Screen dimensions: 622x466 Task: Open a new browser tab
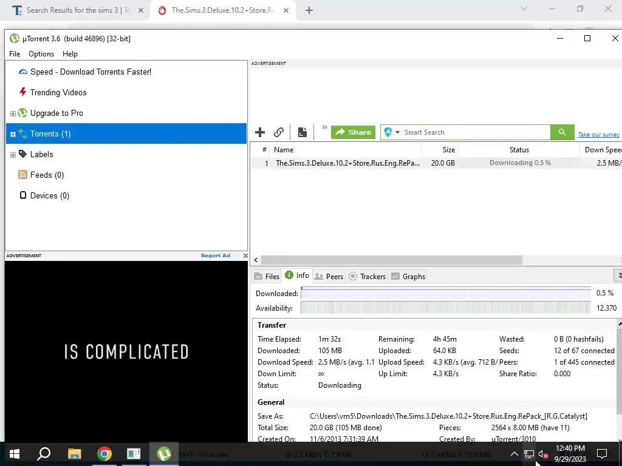[x=309, y=10]
